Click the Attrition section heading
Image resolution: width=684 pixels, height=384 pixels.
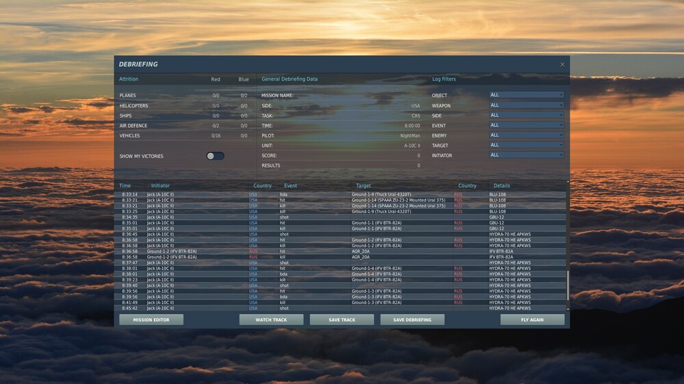[x=129, y=79]
